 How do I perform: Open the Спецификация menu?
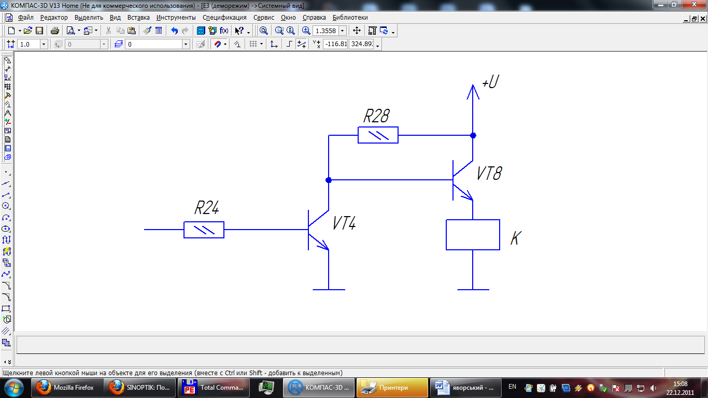(224, 17)
